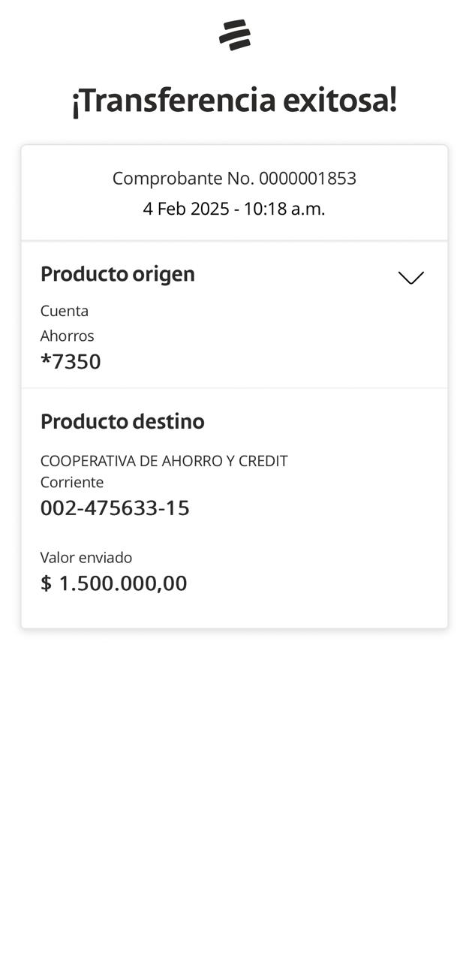Select the origin account ending *7350
The width and height of the screenshot is (469, 961).
coord(71,362)
